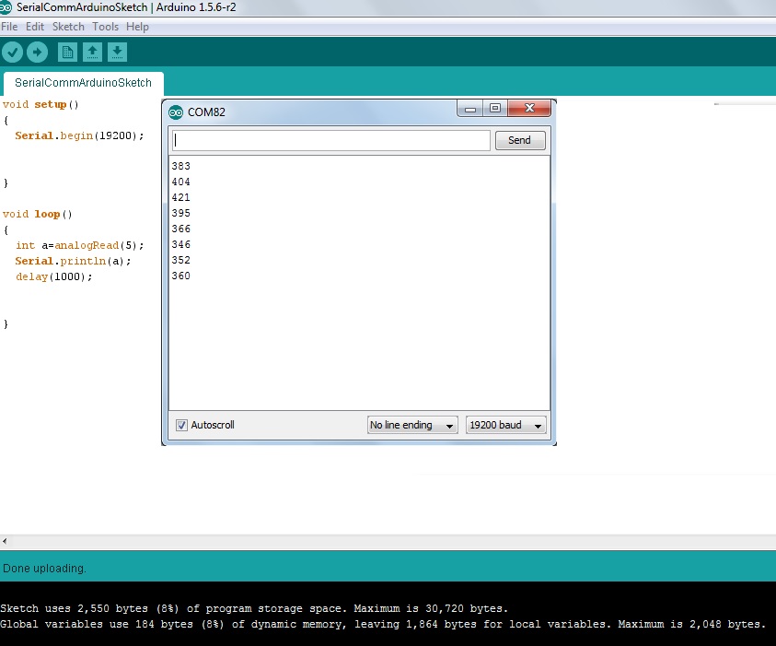
Task: Minimize the COM82 serial monitor window
Action: tap(470, 109)
